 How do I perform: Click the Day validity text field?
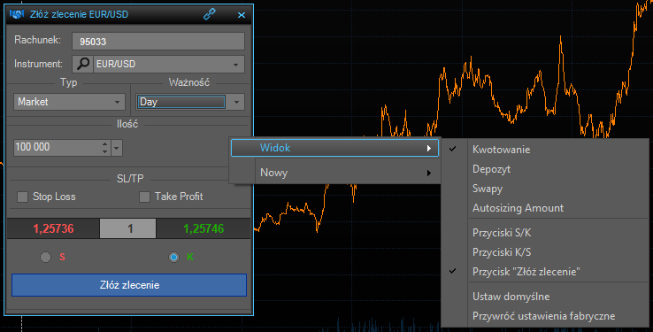pos(181,102)
